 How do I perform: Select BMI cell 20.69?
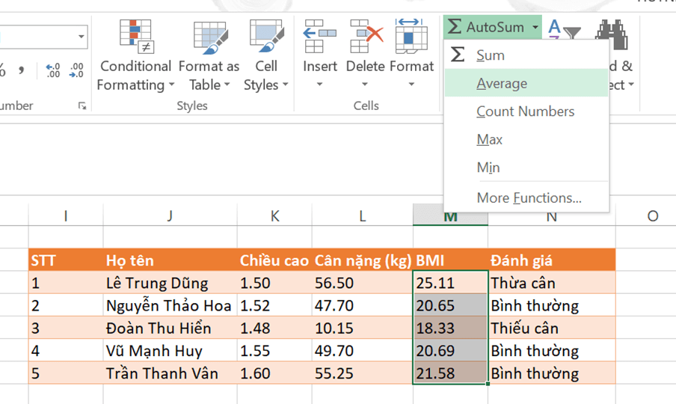coord(450,350)
